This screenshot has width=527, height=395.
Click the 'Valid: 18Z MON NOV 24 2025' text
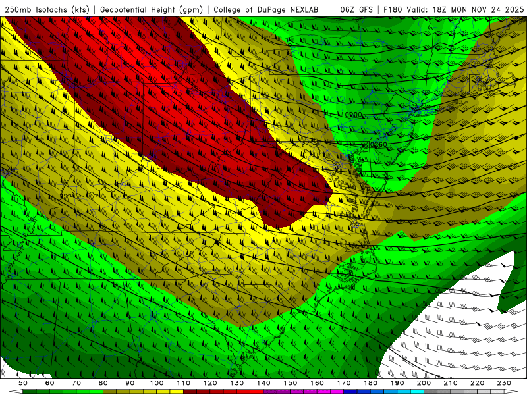(x=465, y=10)
